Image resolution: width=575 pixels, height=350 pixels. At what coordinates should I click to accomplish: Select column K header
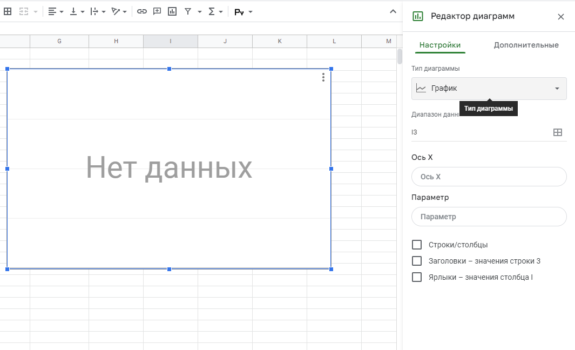[x=280, y=41]
